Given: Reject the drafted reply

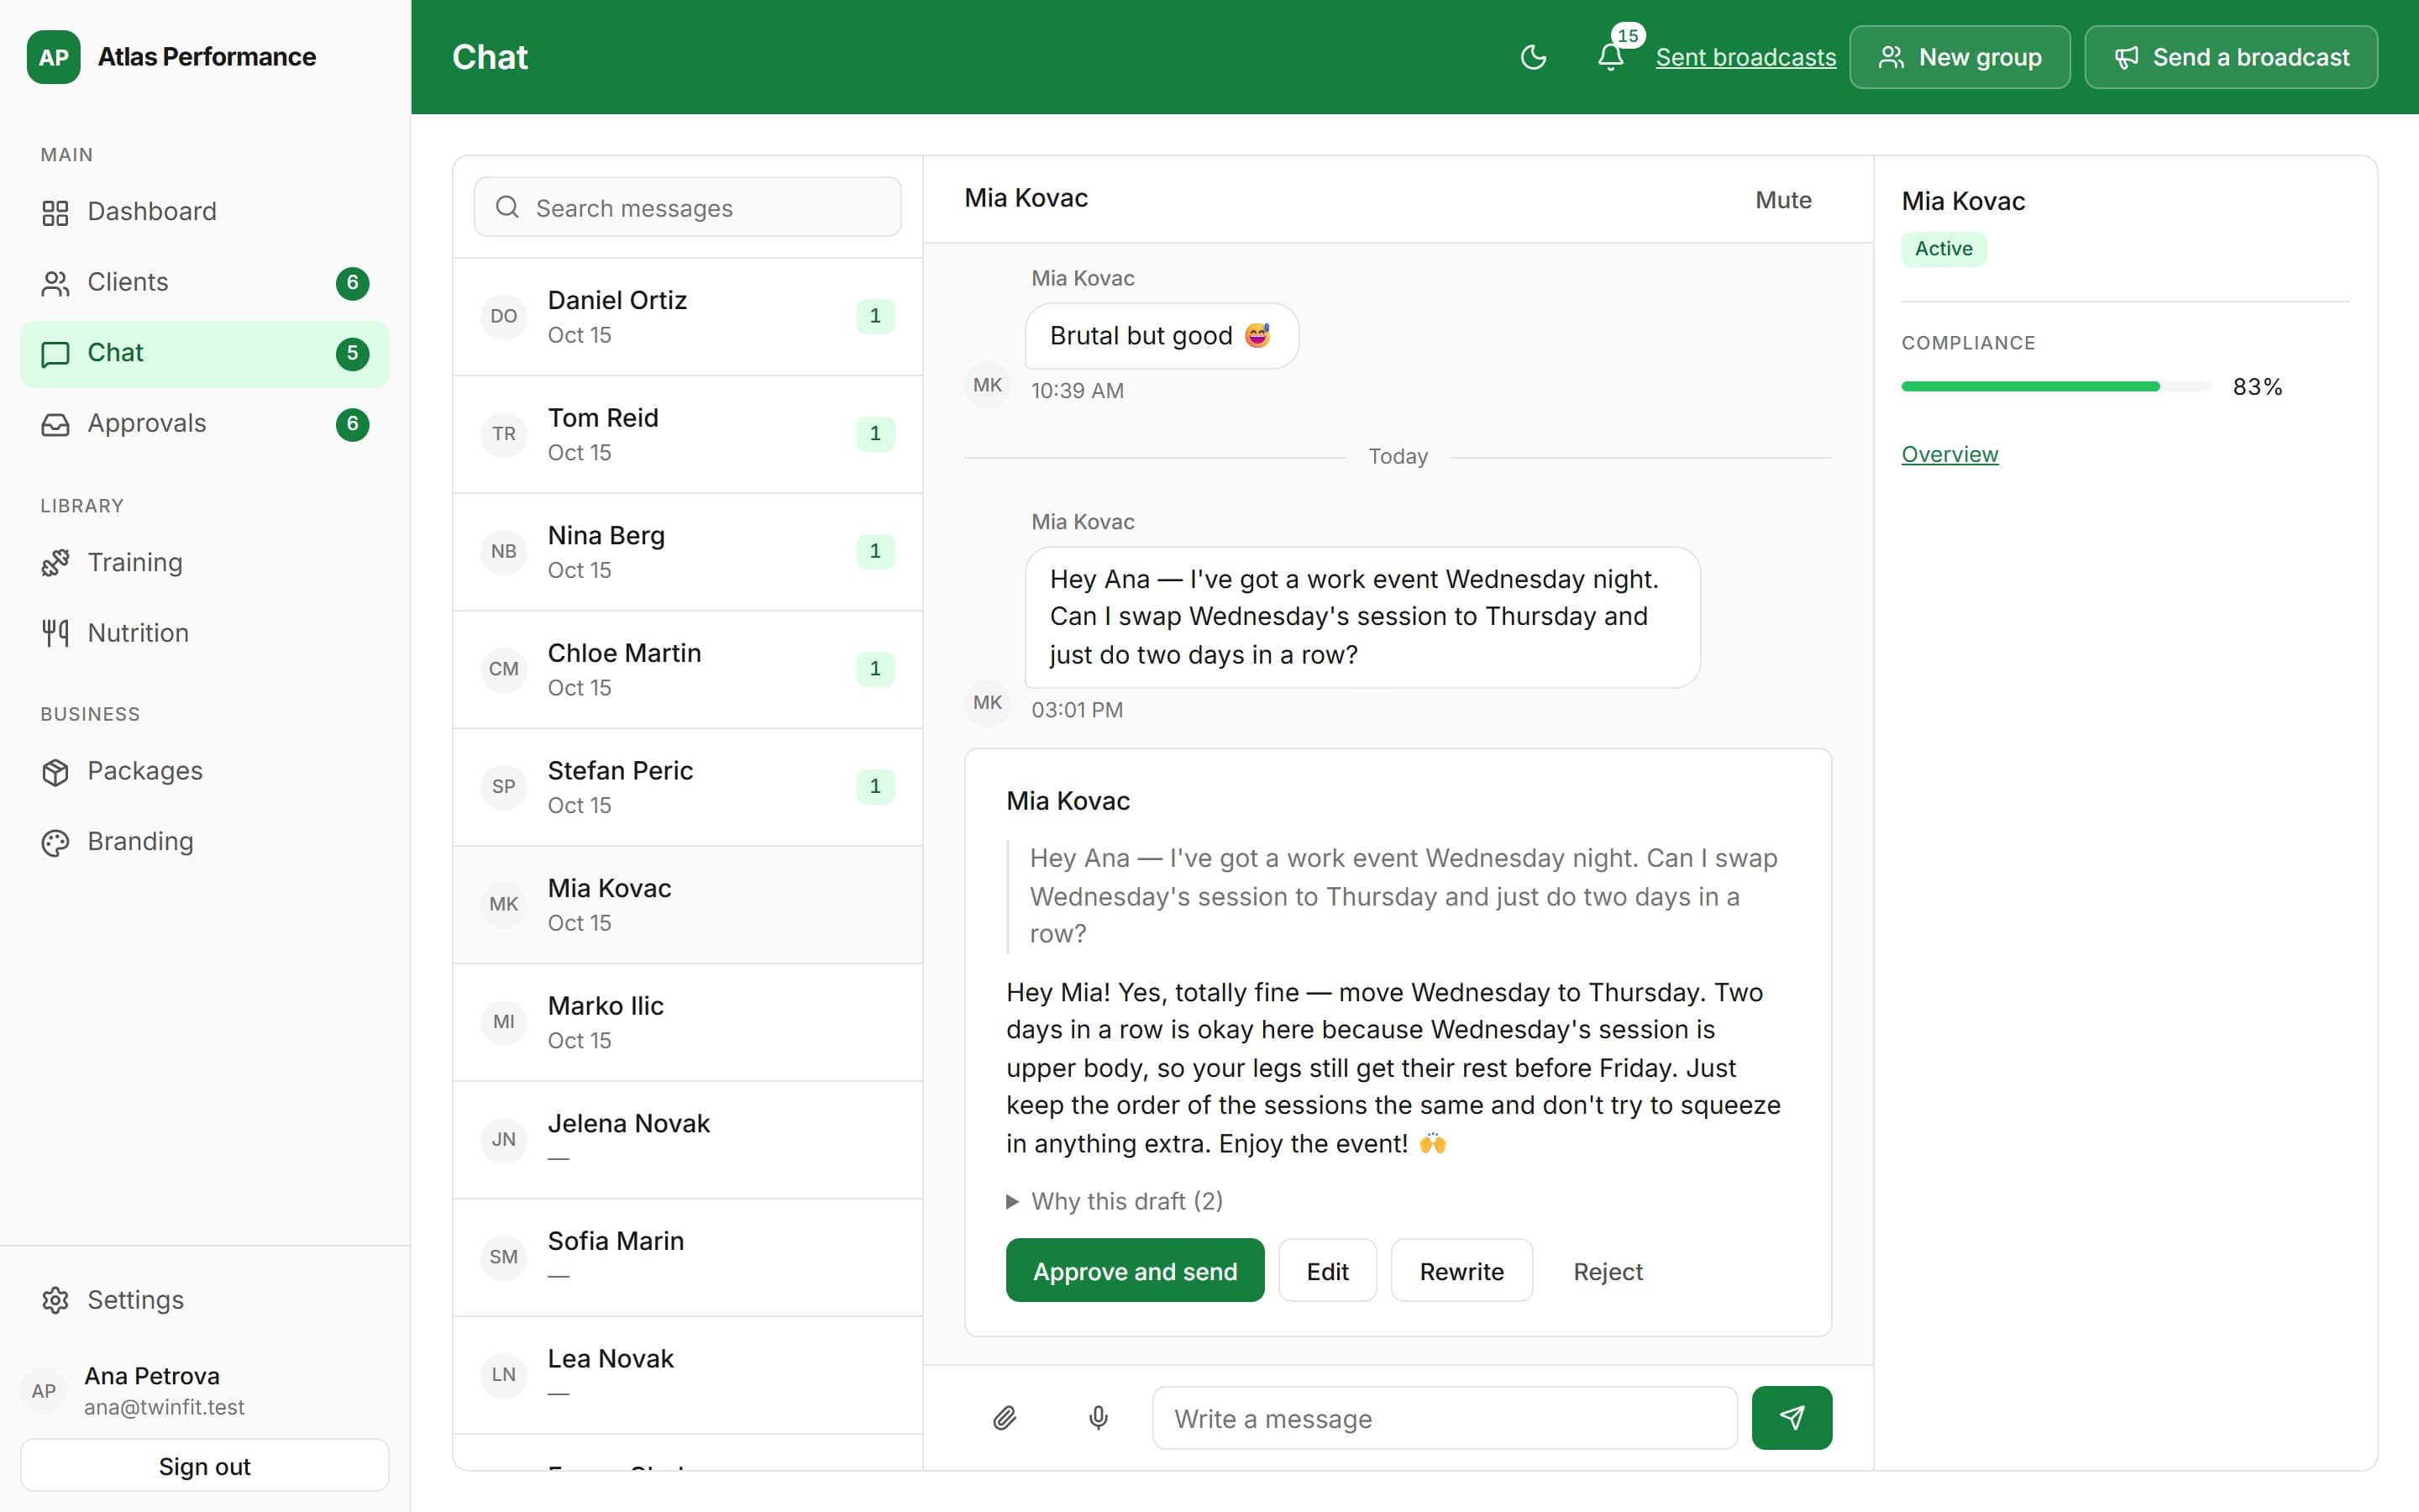Looking at the screenshot, I should (1608, 1271).
